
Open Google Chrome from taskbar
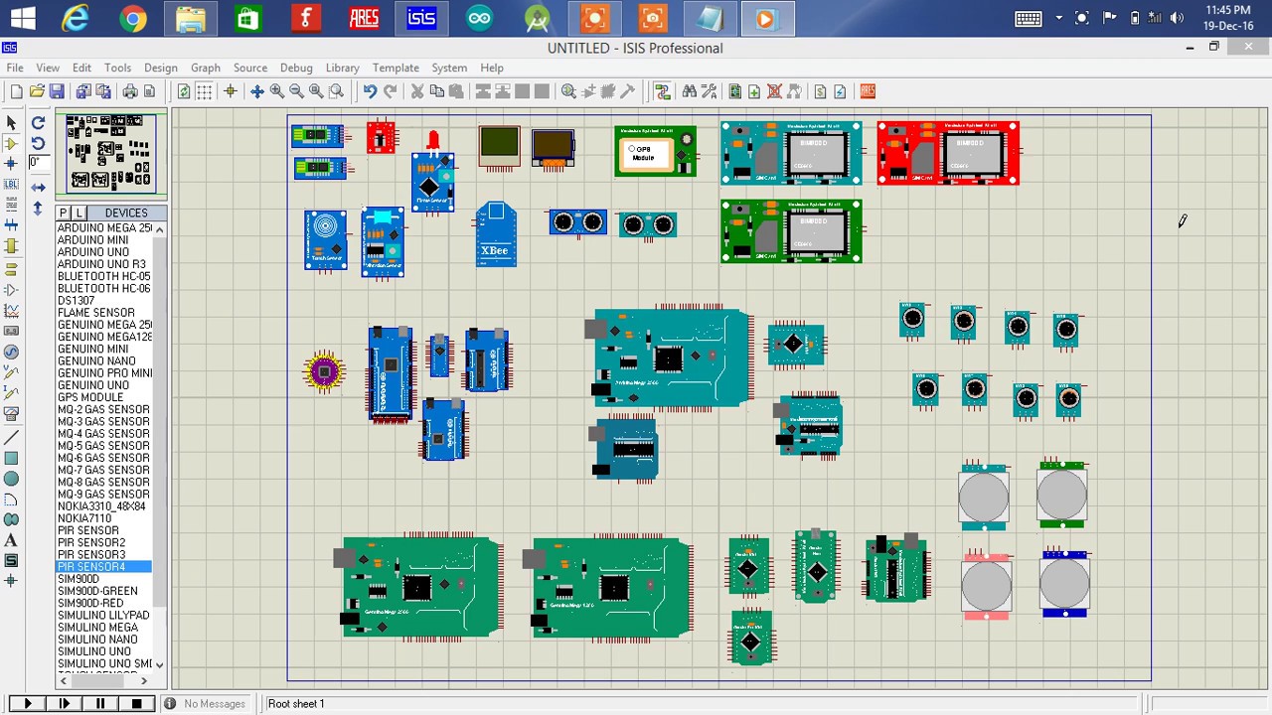tap(133, 18)
